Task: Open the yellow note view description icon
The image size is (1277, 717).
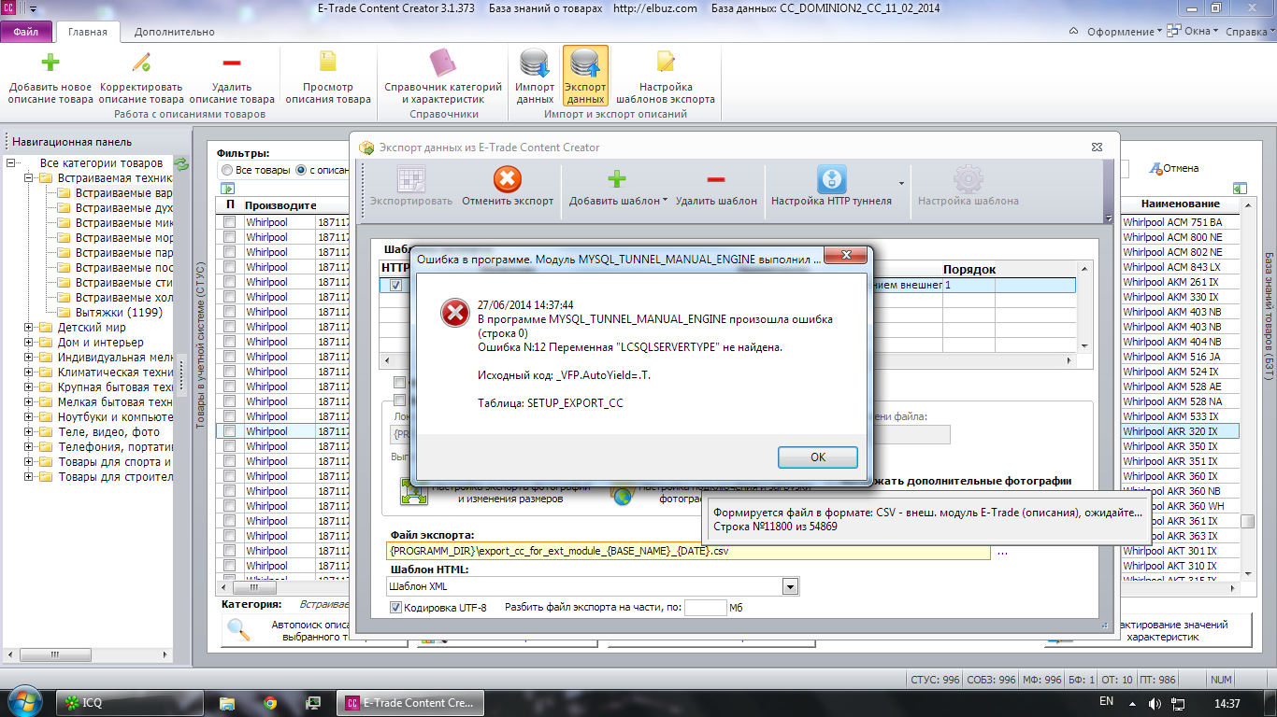Action: (x=328, y=63)
